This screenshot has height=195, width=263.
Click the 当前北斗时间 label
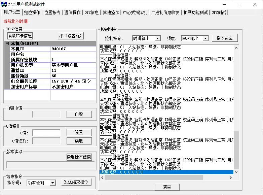[15, 21]
